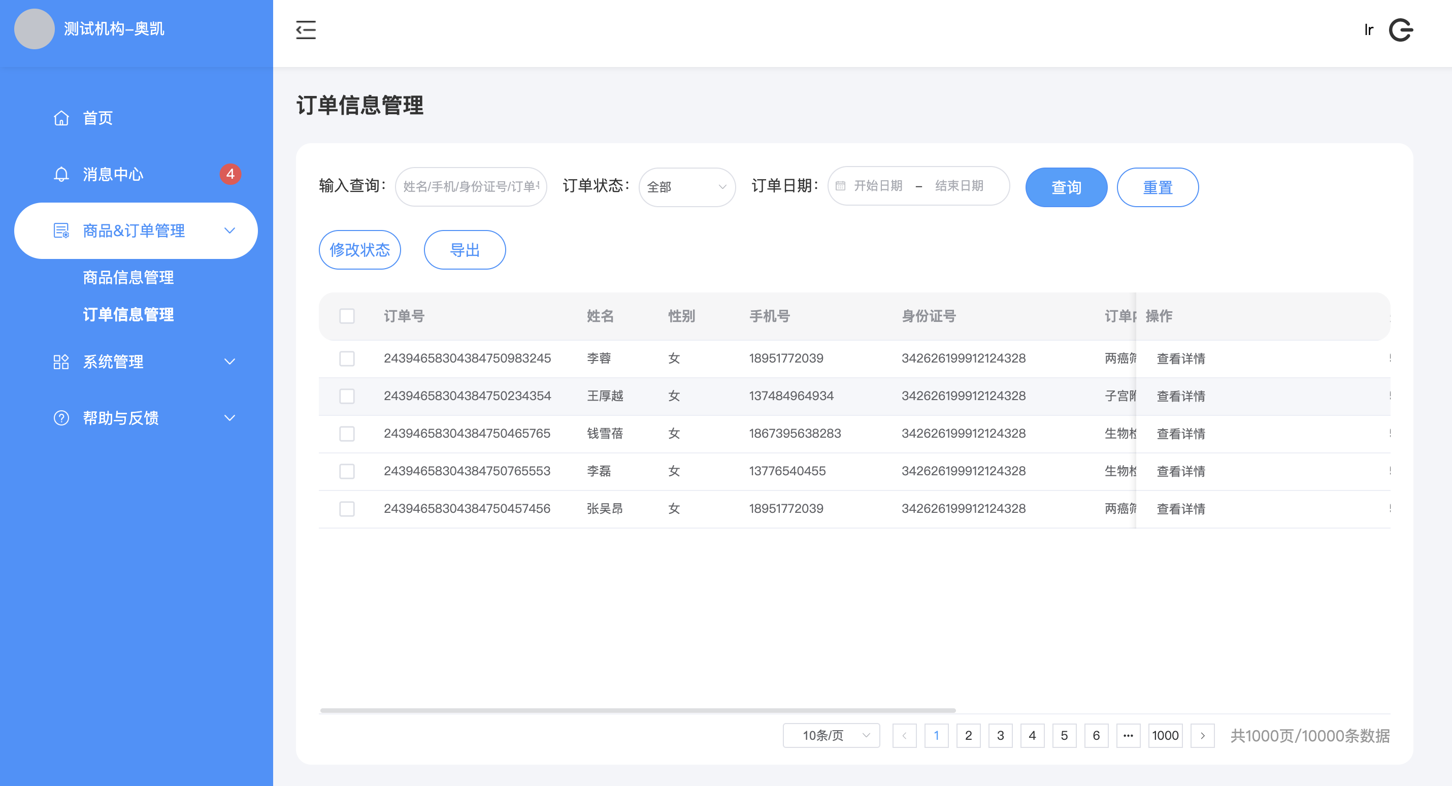Open 订单信息管理 submenu item
This screenshot has width=1452, height=786.
[128, 315]
